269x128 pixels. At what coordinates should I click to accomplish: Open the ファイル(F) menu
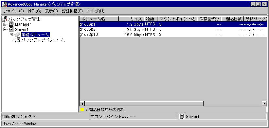(13, 11)
